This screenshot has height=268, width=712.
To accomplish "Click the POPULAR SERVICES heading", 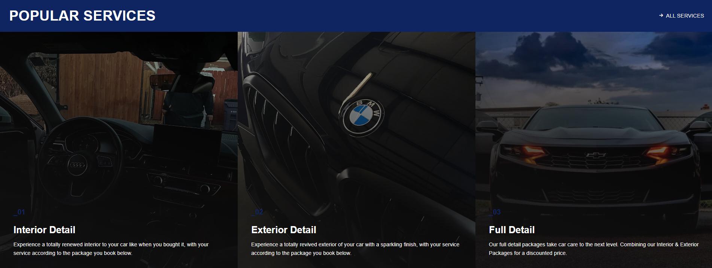I will click(82, 16).
